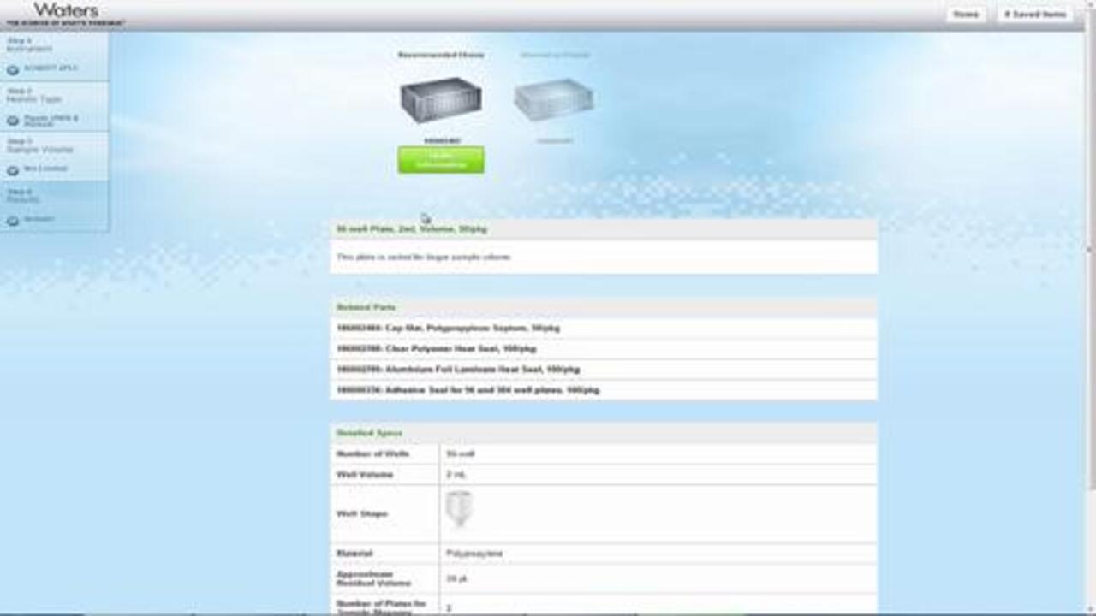Go to the Home page
Screen dimensions: 1096x616
point(965,15)
